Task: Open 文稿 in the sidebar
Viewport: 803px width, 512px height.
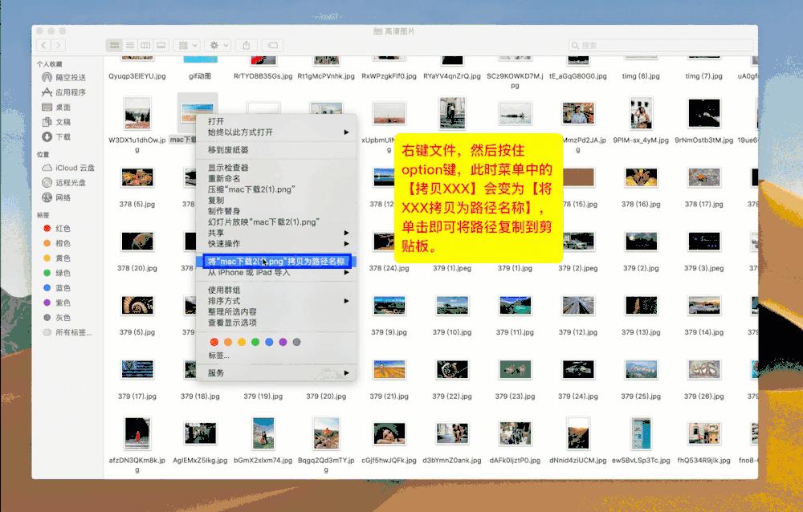Action: (x=56, y=122)
